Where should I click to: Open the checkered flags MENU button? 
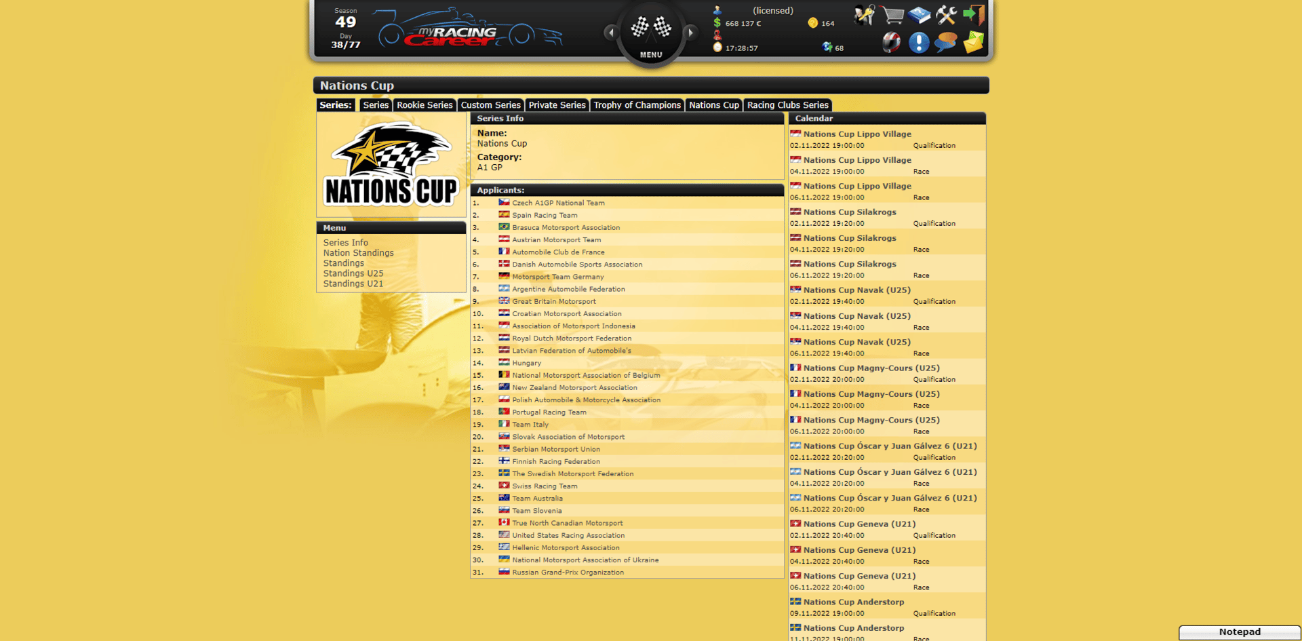point(651,33)
